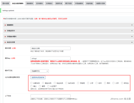
Task: Tick the 铂金会员 checkbox
Action: pos(55,83)
